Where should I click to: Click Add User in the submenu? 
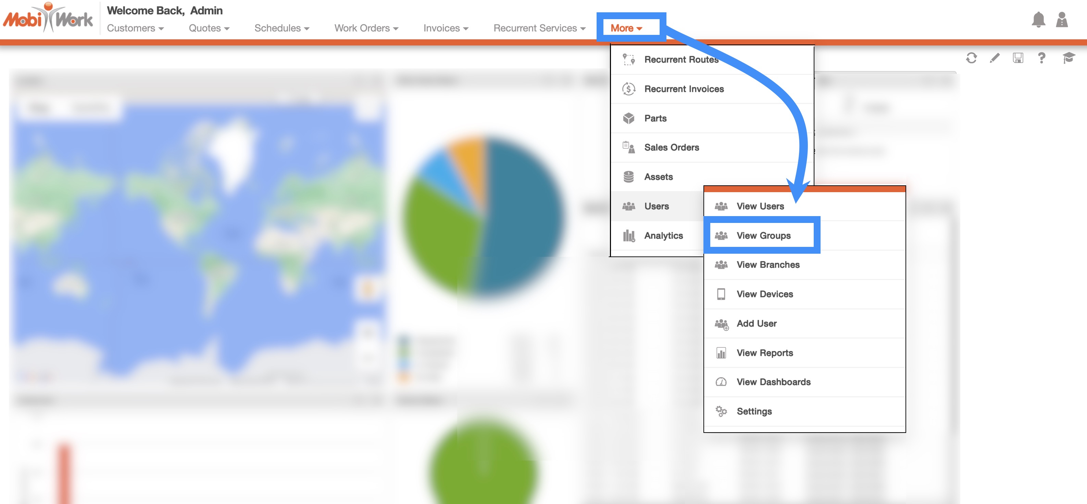756,323
